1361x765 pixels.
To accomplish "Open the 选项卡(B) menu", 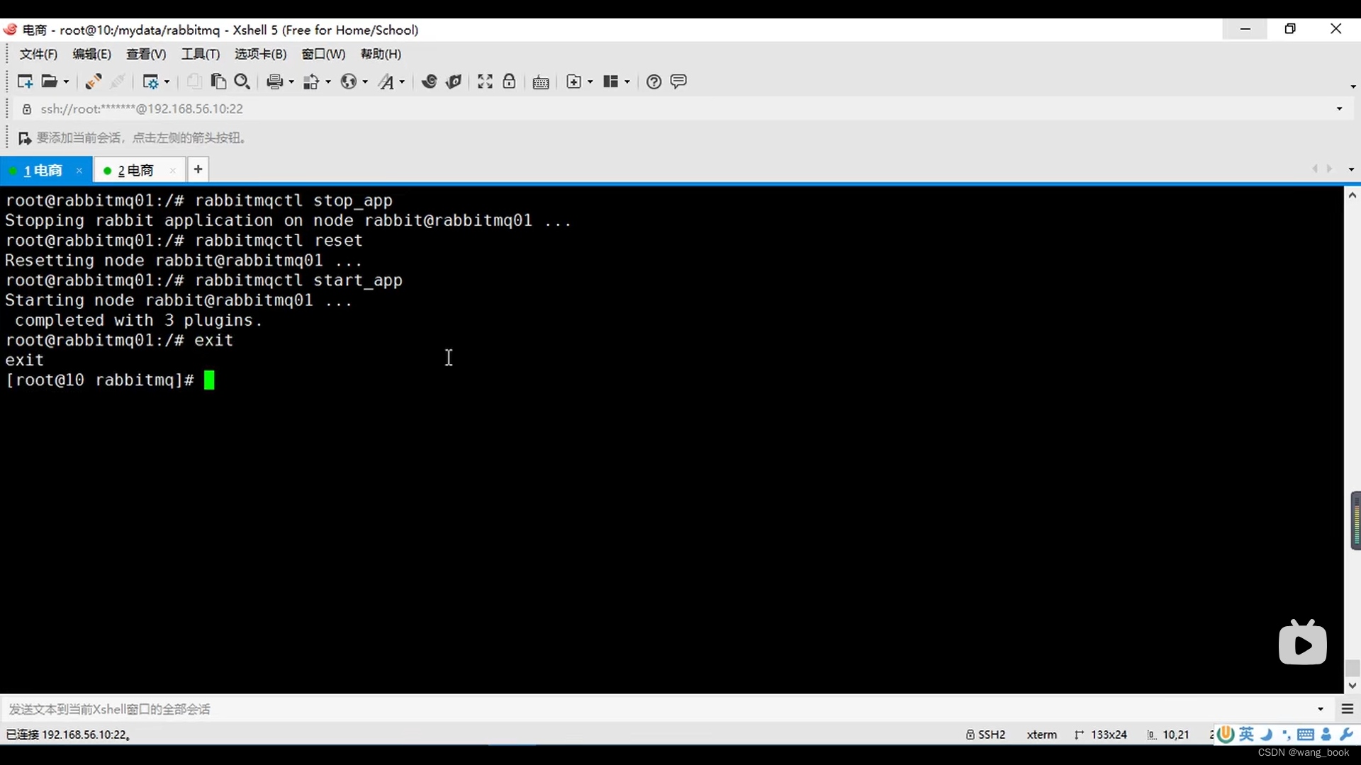I will (x=261, y=54).
